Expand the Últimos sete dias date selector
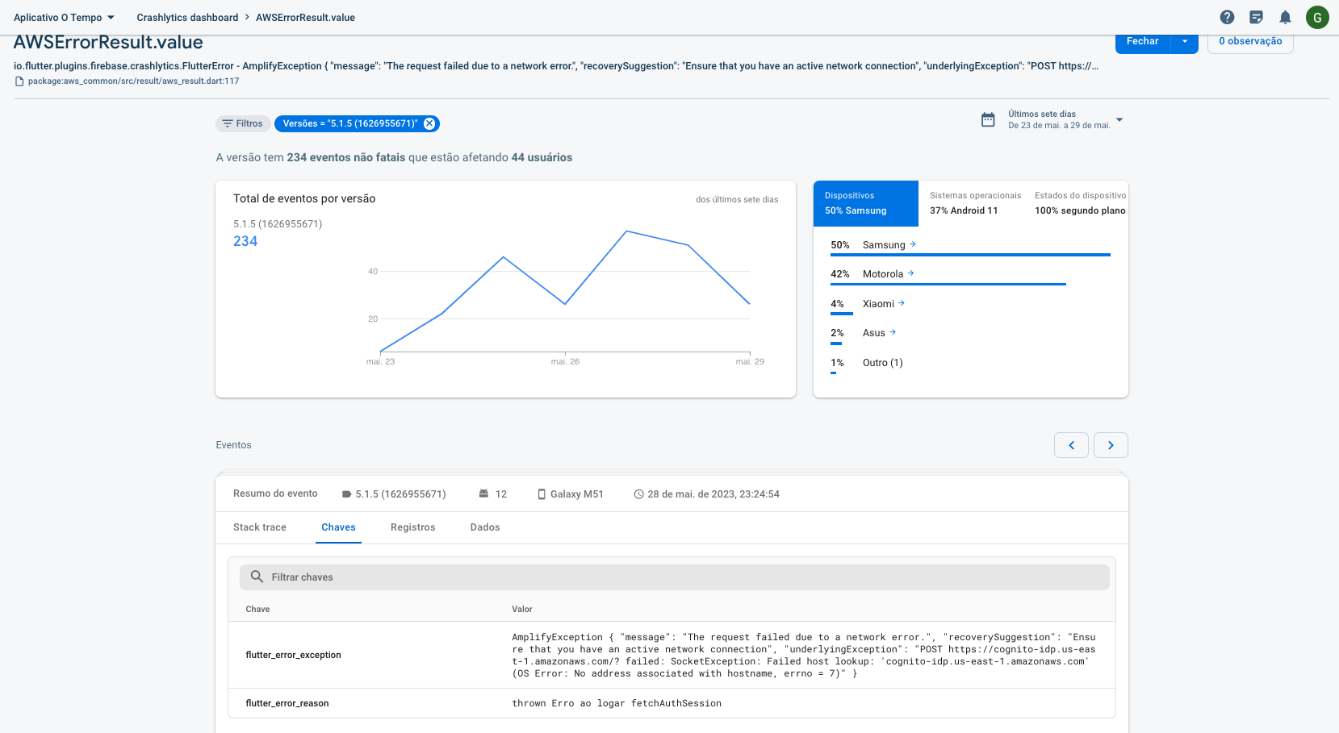Screen dimensions: 1339x733 [1119, 121]
